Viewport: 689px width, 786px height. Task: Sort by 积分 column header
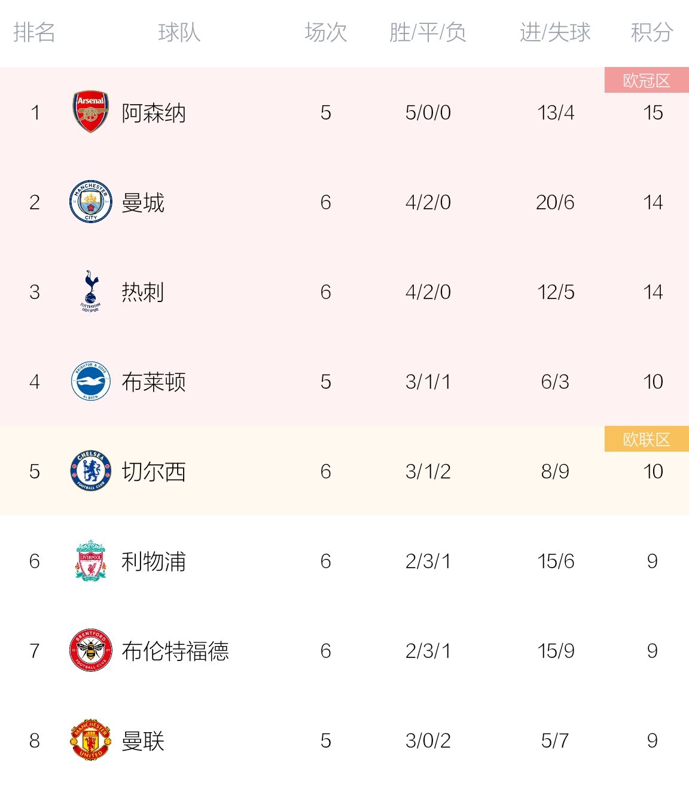[652, 32]
